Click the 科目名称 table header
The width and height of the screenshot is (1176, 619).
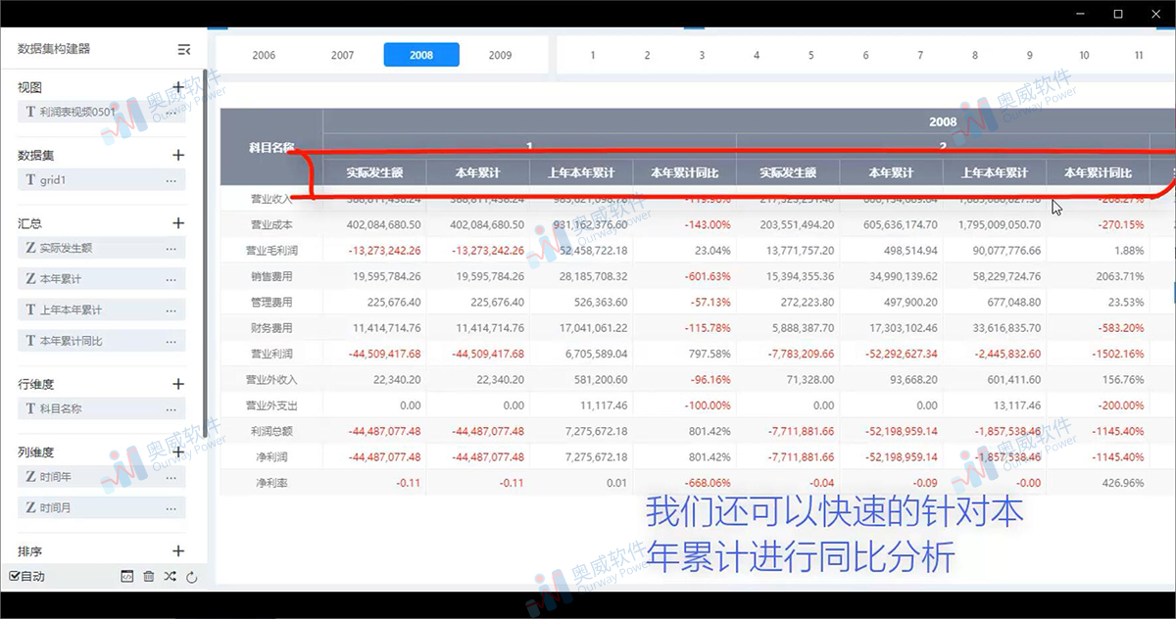[x=271, y=147]
